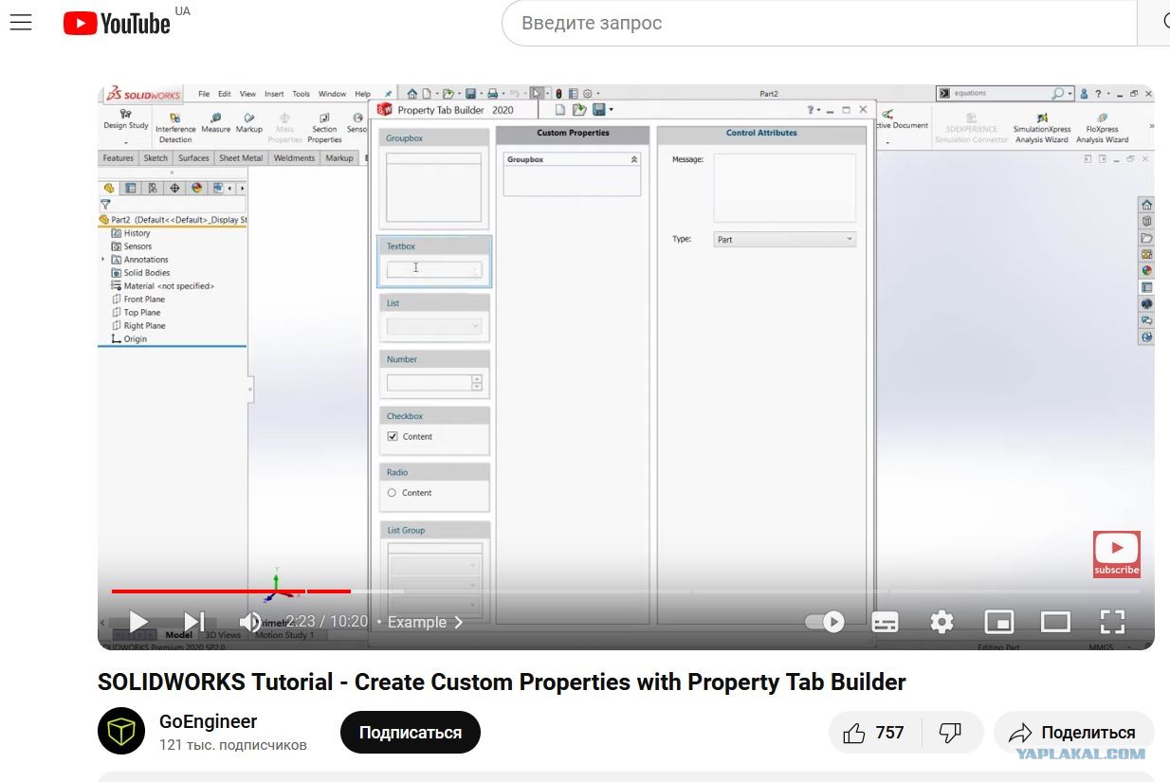Dislike the video
The height and width of the screenshot is (782, 1170).
tap(949, 733)
